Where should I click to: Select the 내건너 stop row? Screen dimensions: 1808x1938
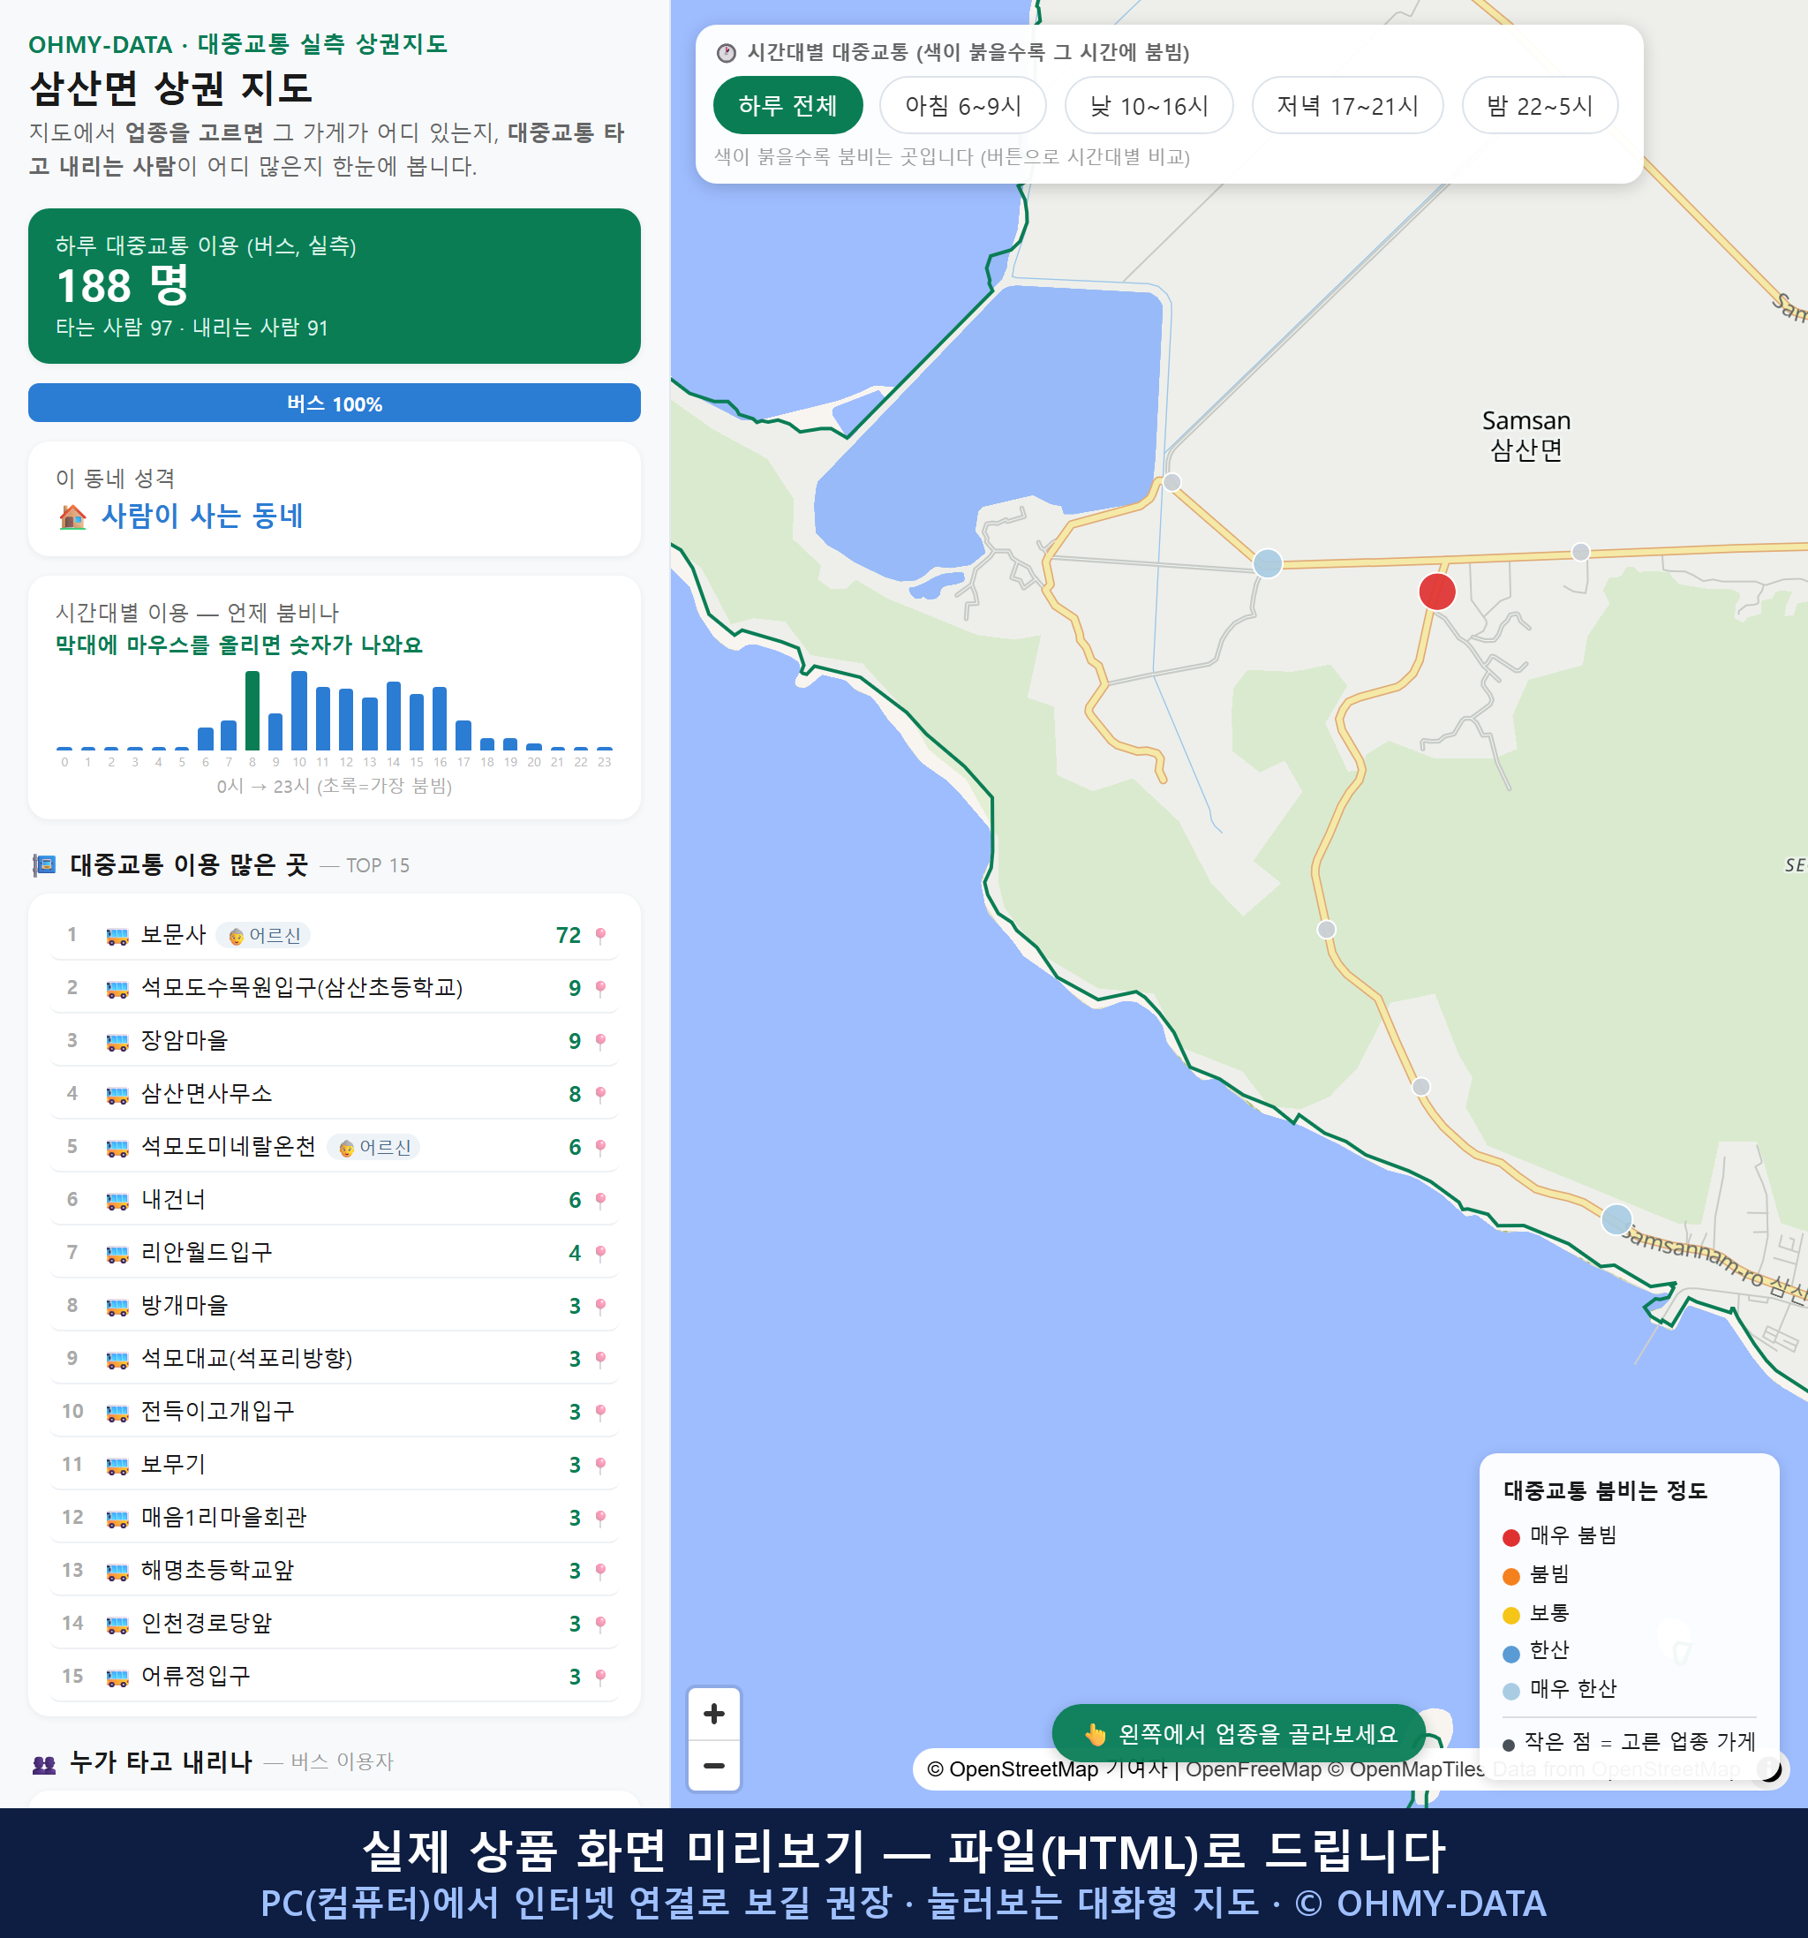(x=335, y=1200)
